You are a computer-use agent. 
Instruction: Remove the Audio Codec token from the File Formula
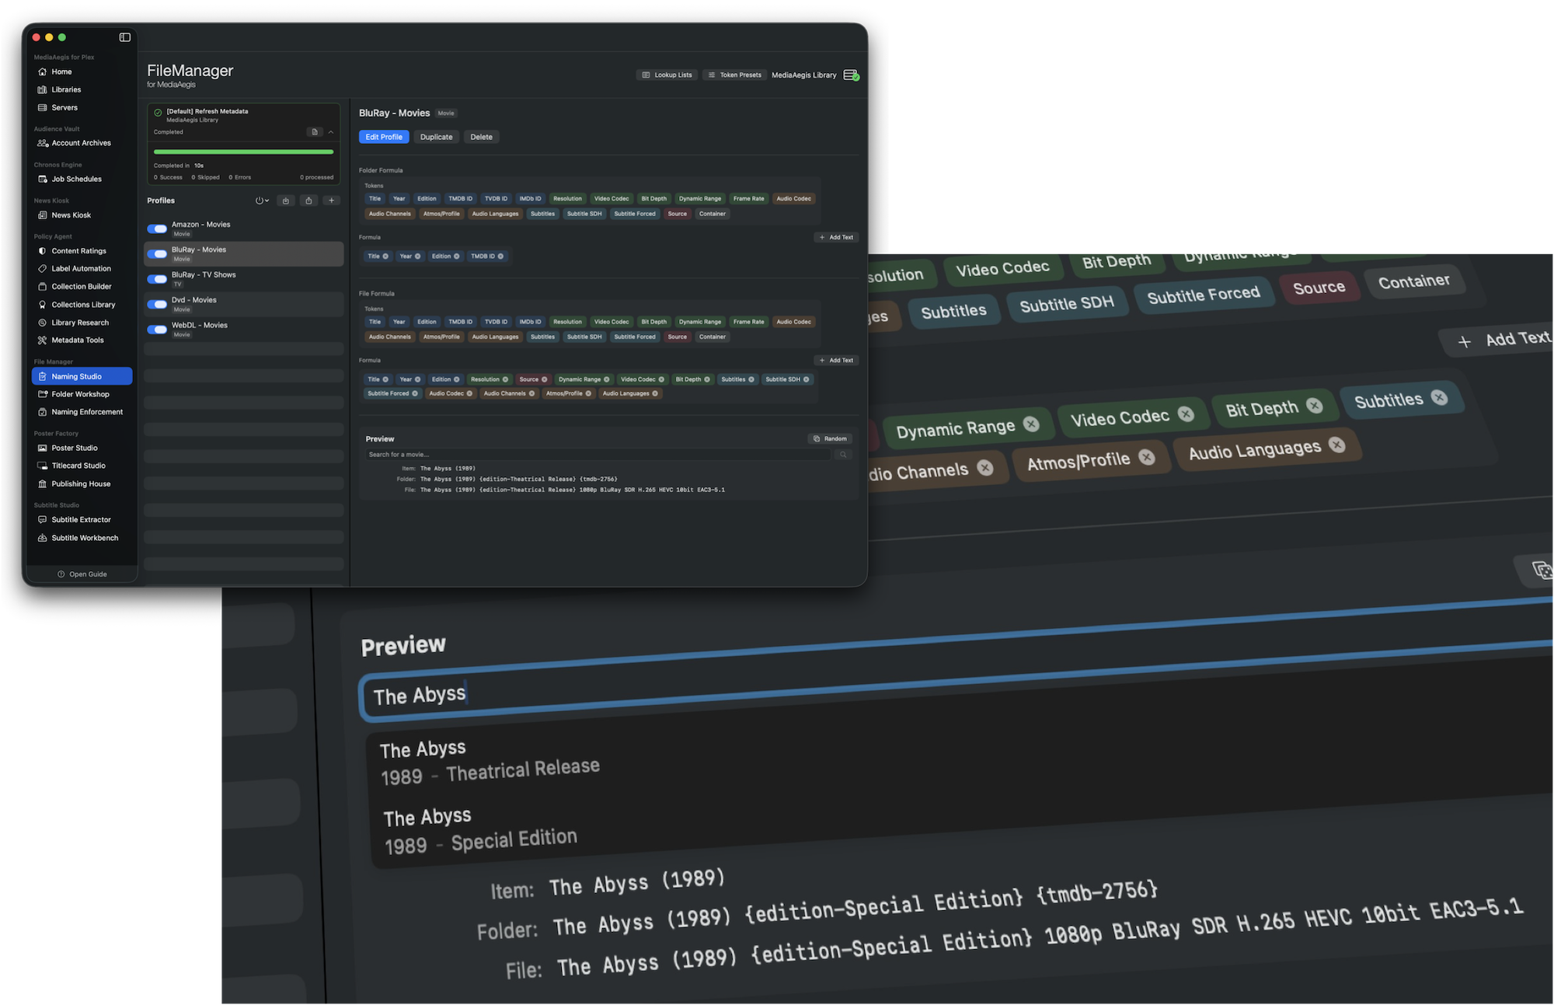pyautogui.click(x=469, y=394)
